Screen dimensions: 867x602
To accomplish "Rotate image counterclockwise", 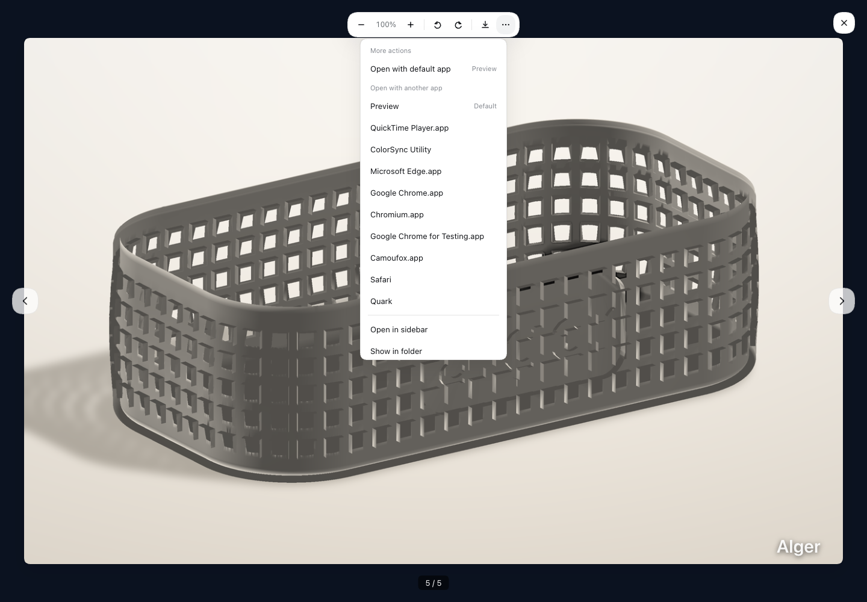I will click(438, 25).
